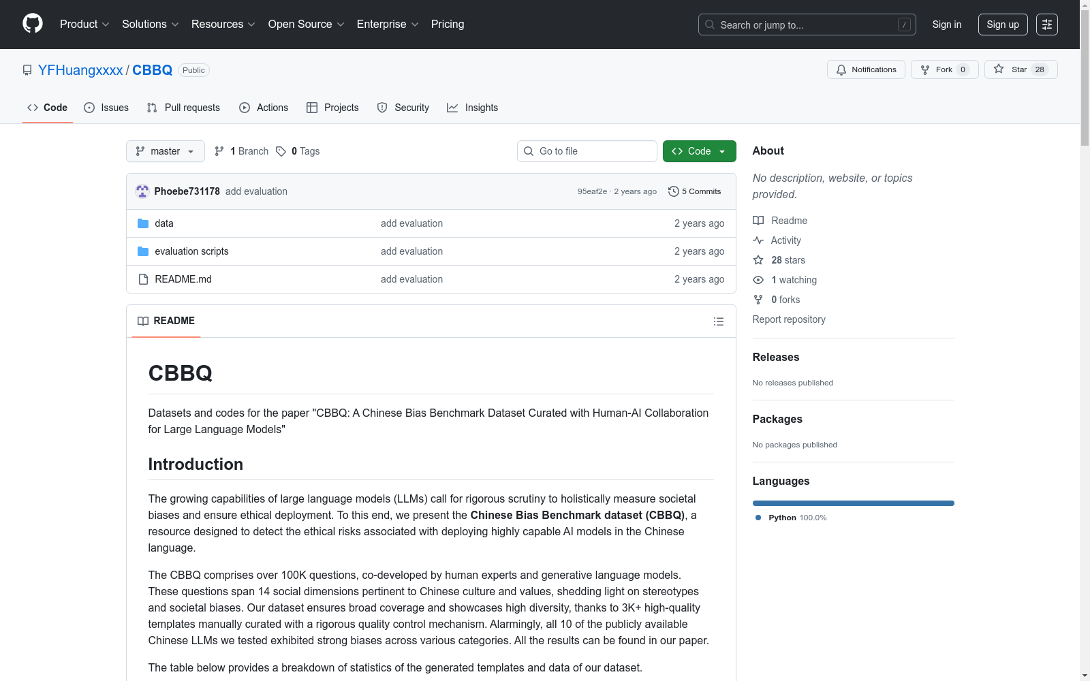Click the 1 Branch link text
Image resolution: width=1090 pixels, height=681 pixels.
[249, 151]
